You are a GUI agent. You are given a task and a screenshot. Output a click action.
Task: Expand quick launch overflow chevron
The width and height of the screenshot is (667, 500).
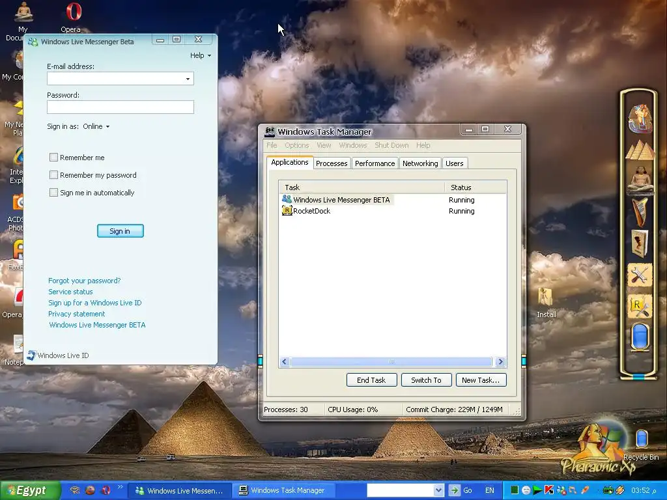120,487
